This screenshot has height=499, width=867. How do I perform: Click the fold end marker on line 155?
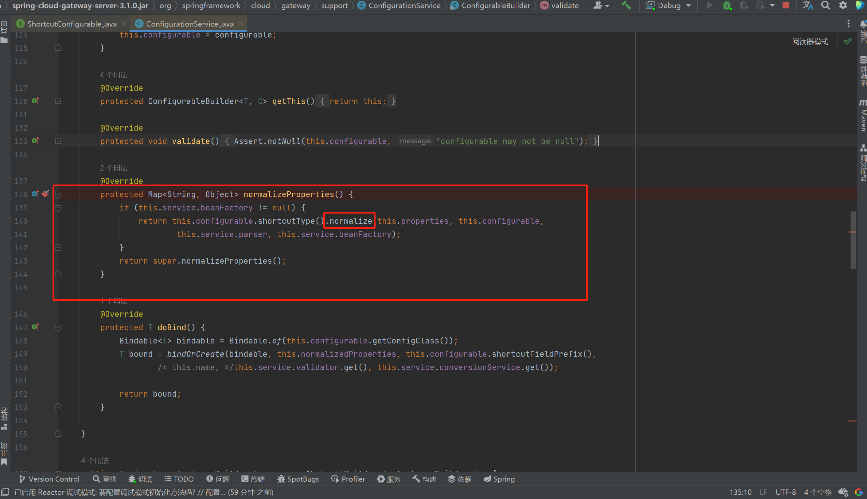58,434
